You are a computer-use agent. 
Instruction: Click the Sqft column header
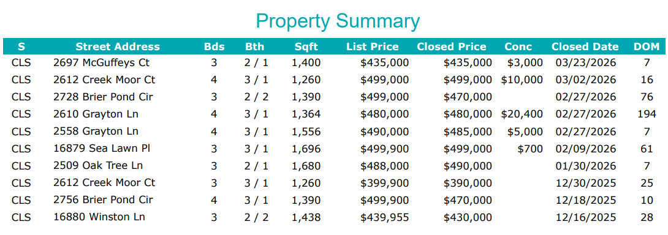click(306, 47)
